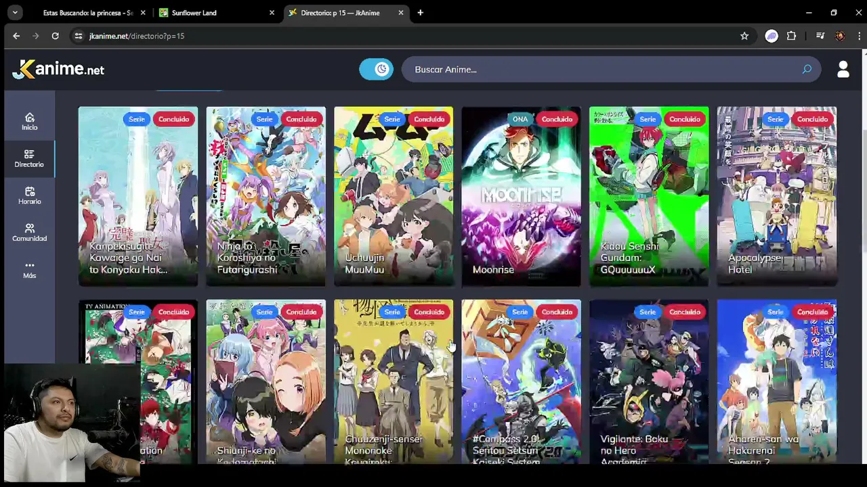The width and height of the screenshot is (867, 487).
Task: Open Horario in the sidebar
Action: 29,195
